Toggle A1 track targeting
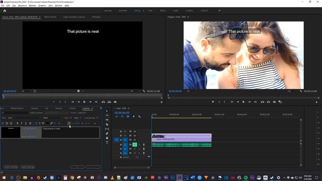The image size is (322, 181). tap(125, 145)
